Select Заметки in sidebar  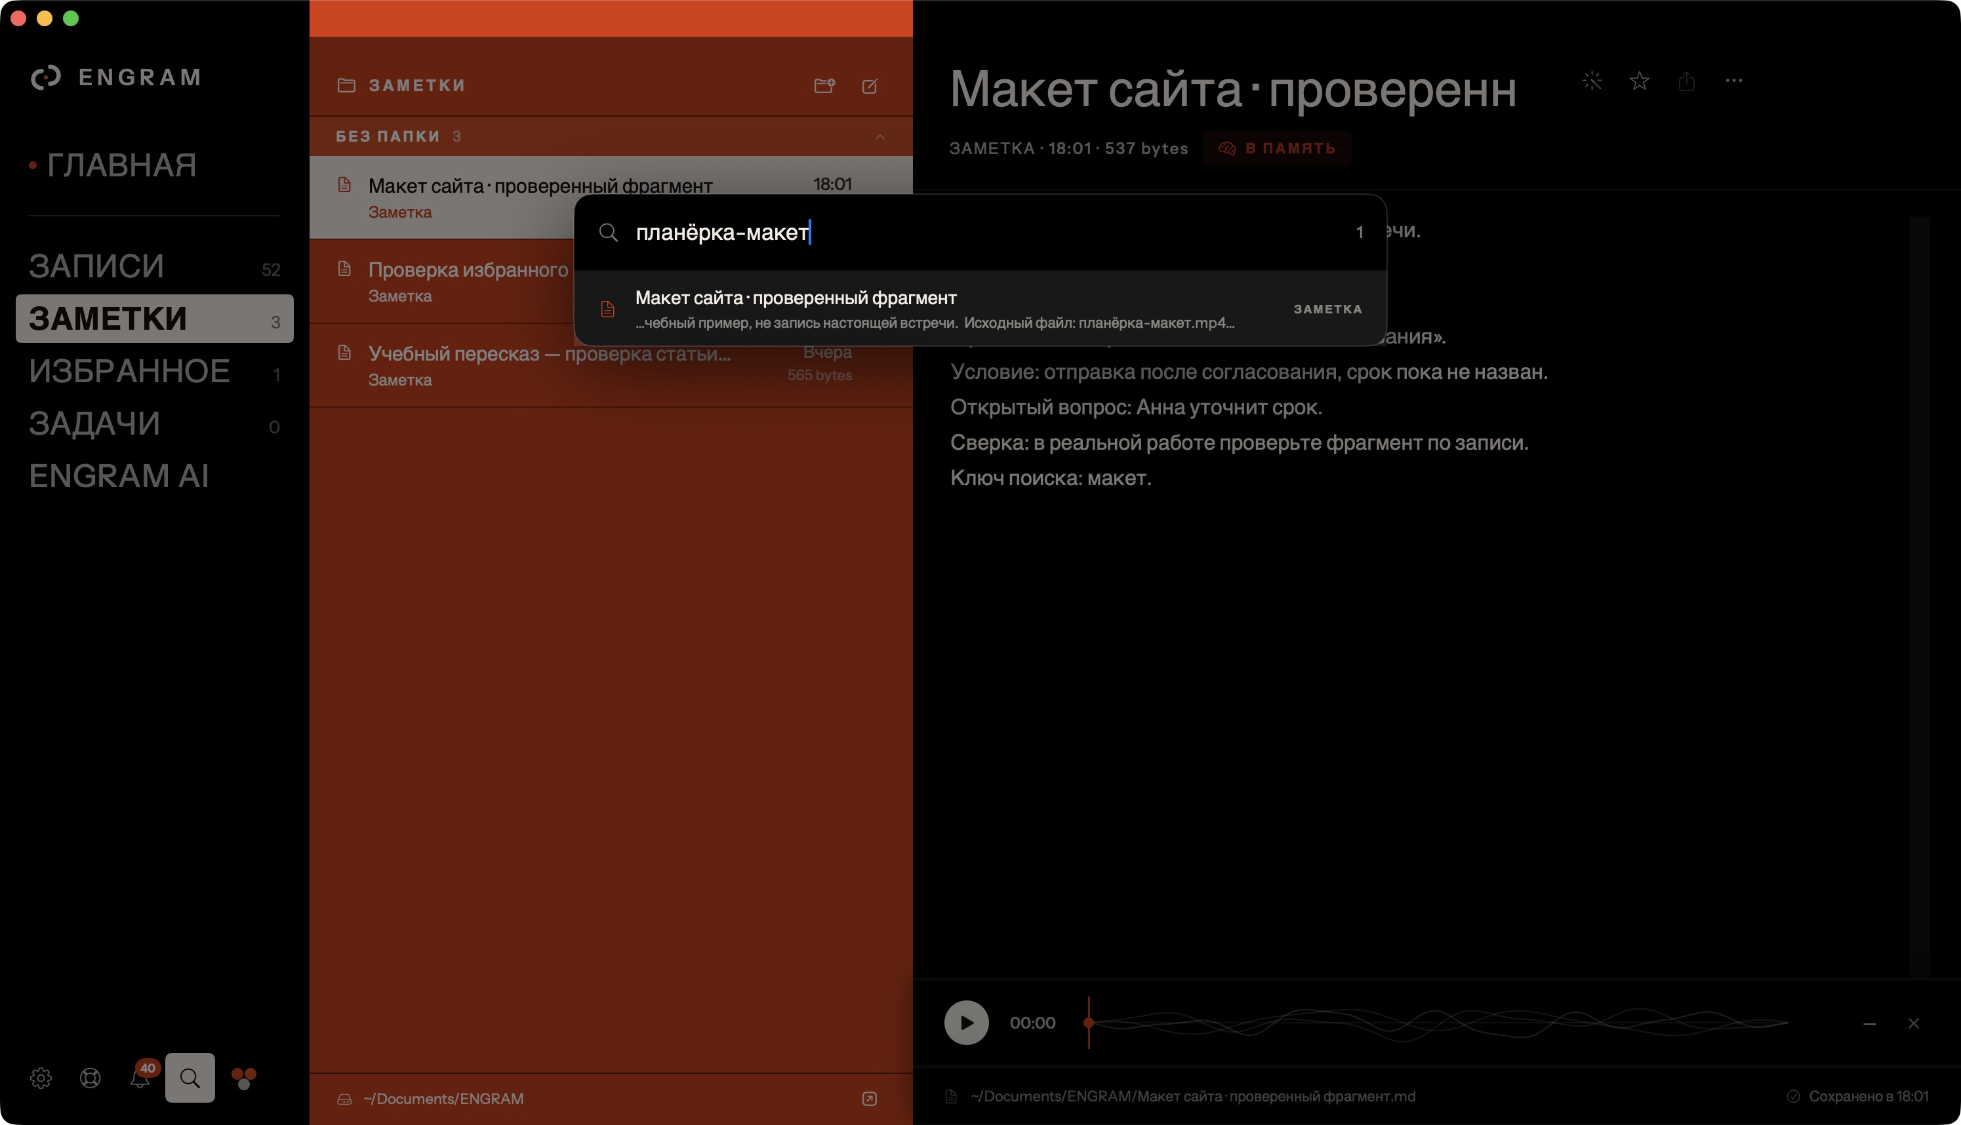[x=155, y=319]
